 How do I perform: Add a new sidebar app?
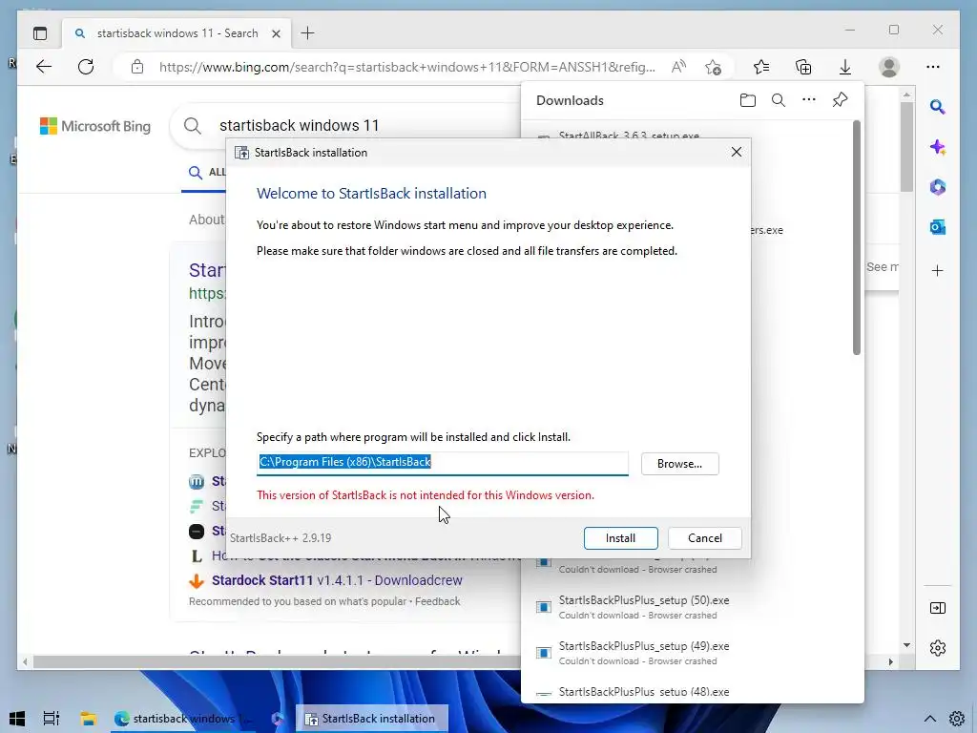pos(938,270)
